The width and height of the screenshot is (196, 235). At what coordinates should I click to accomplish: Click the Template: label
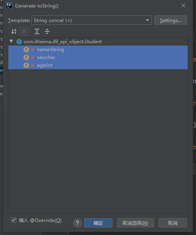coord(19,20)
